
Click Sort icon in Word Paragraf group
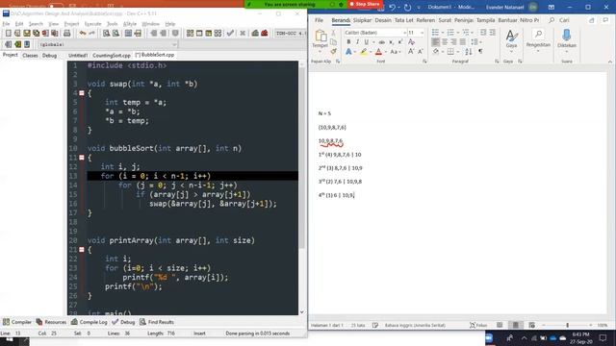[469, 51]
